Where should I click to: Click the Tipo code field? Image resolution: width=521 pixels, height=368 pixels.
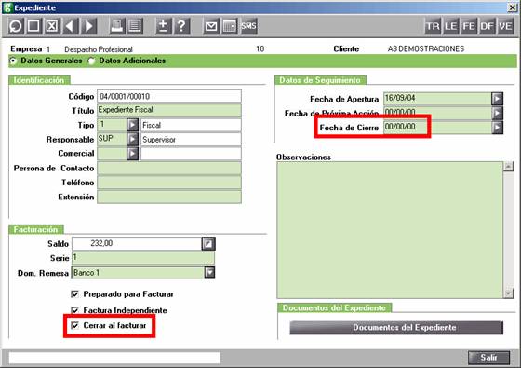[112, 125]
